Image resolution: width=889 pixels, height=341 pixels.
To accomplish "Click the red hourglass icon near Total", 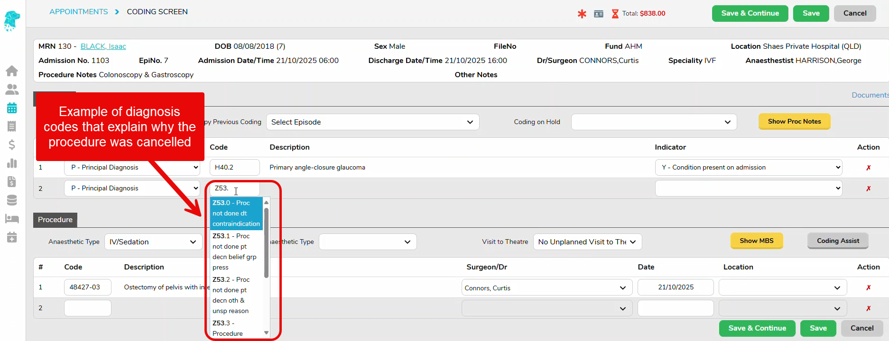I will [615, 14].
